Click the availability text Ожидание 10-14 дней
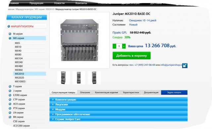212x129 pixels. point(143,20)
